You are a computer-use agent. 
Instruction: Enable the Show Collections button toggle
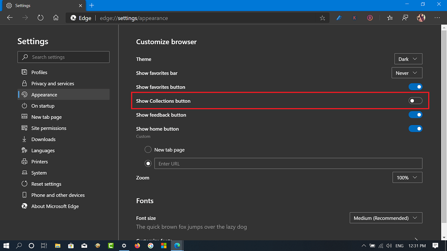pyautogui.click(x=415, y=101)
